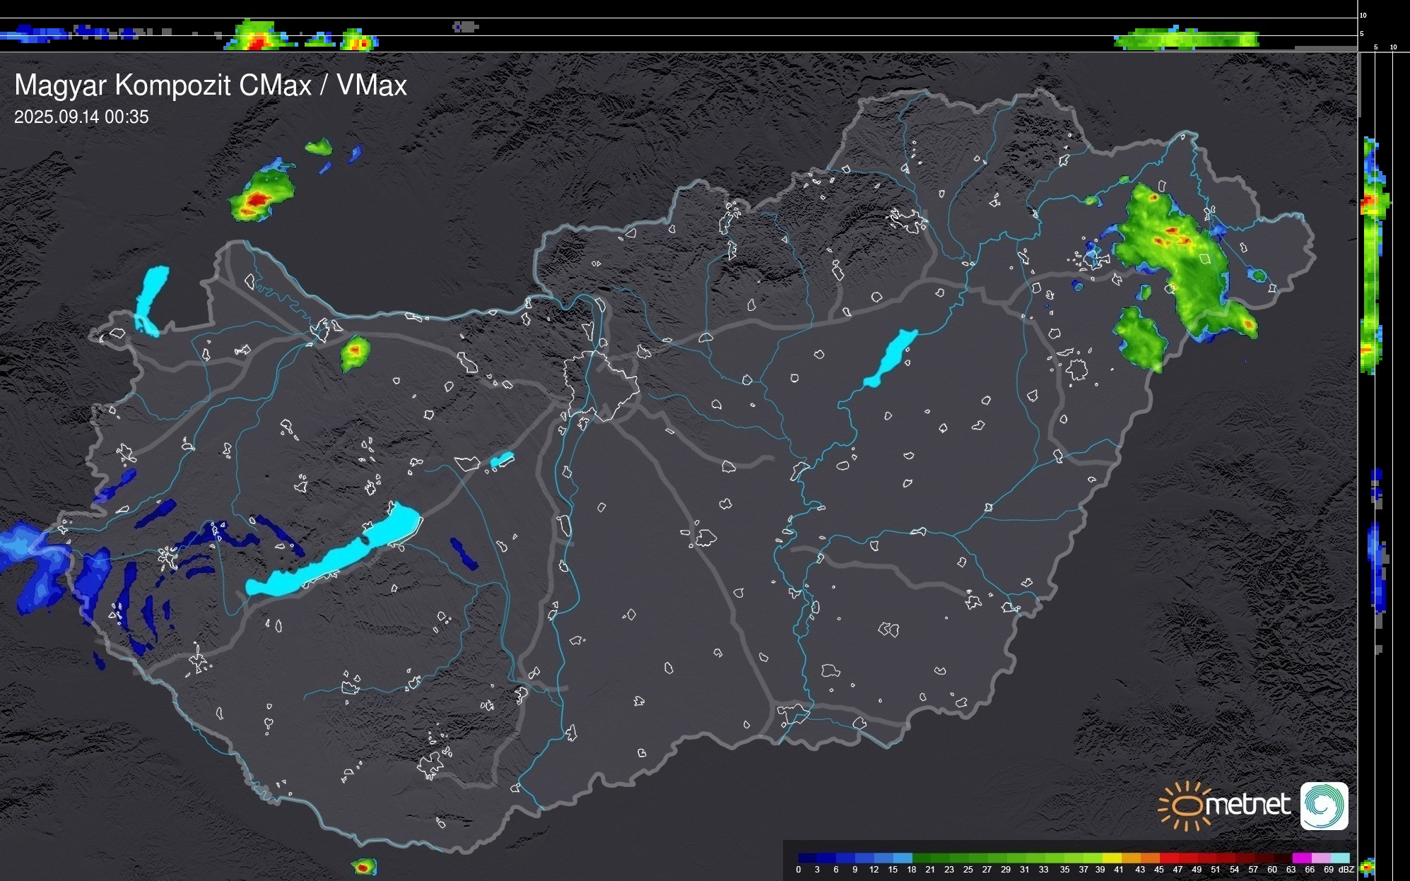Image resolution: width=1410 pixels, height=881 pixels.
Task: Click the orange 43 dBZ legend swatch
Action: [x=1150, y=858]
